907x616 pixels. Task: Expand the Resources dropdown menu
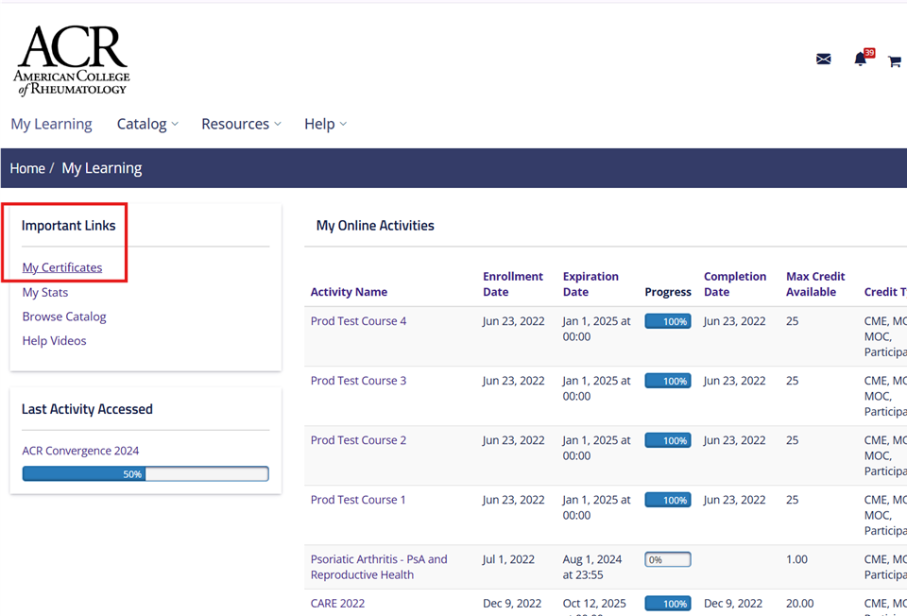click(x=241, y=124)
